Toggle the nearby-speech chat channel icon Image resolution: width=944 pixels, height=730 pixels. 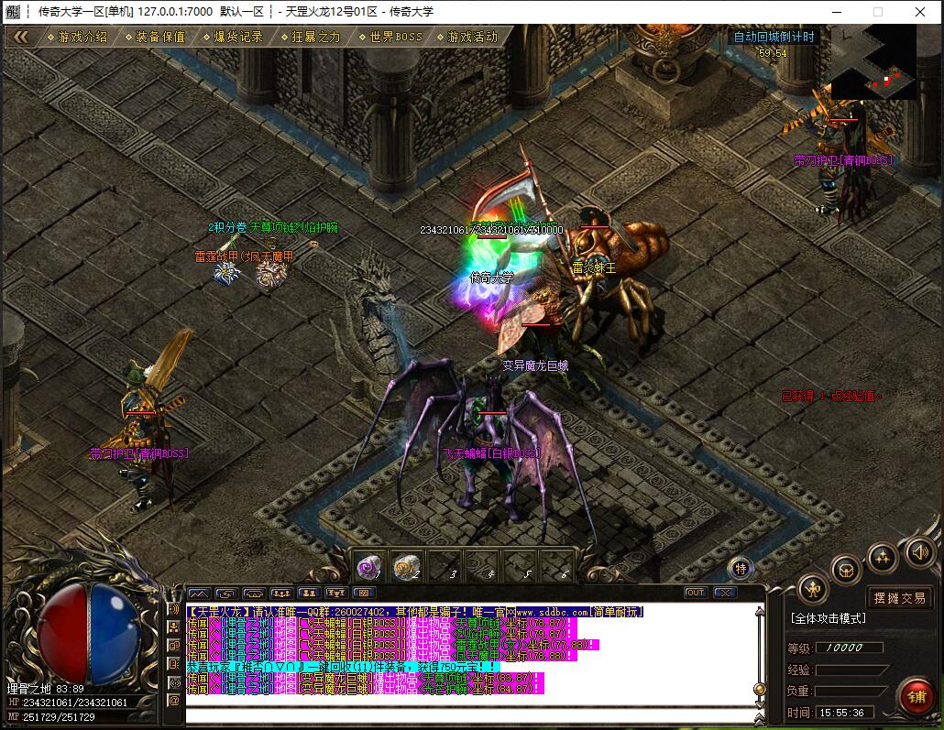174,609
